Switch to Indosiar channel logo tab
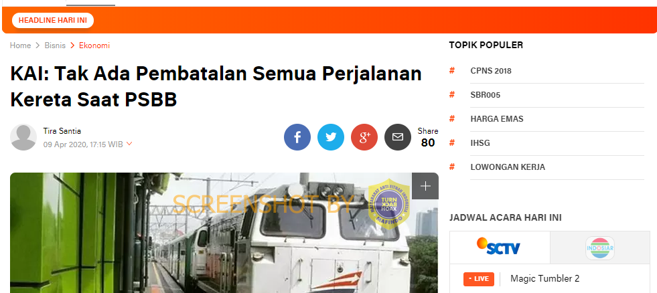 (599, 248)
